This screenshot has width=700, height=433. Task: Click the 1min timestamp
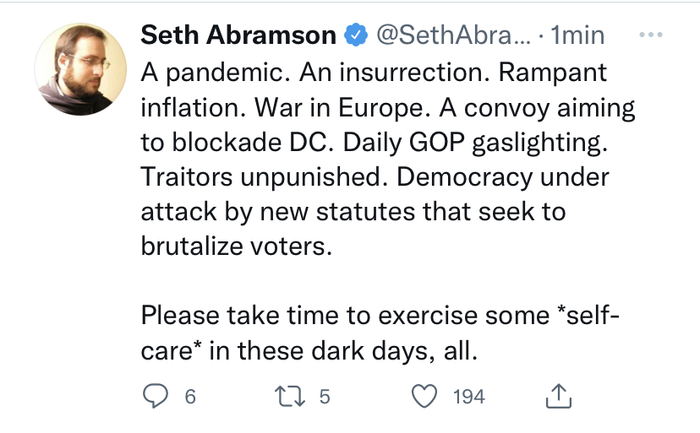point(577,35)
